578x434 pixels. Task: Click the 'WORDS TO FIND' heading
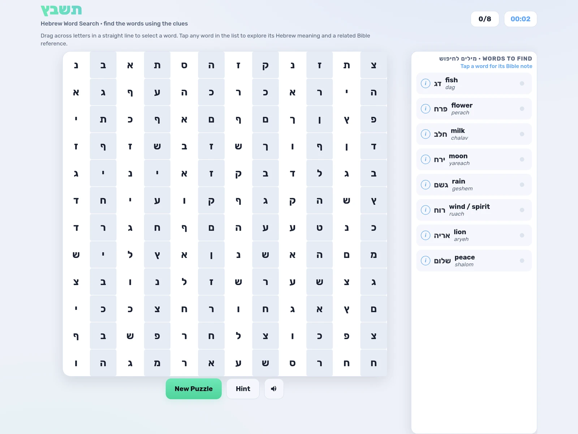click(507, 59)
